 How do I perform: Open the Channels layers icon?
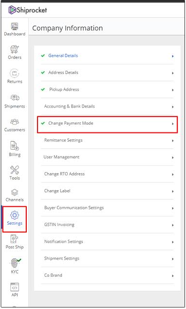click(15, 193)
